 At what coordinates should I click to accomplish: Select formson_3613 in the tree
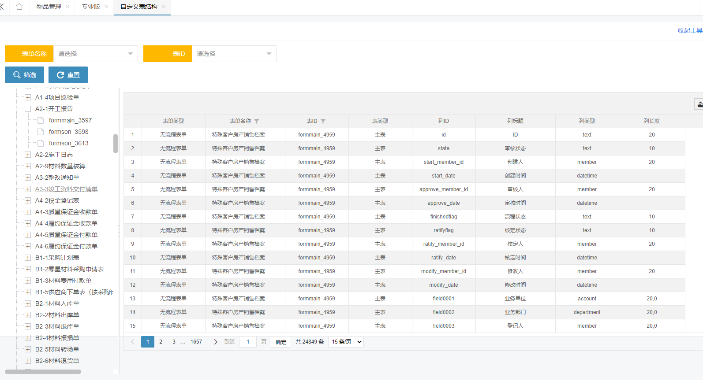coord(68,143)
